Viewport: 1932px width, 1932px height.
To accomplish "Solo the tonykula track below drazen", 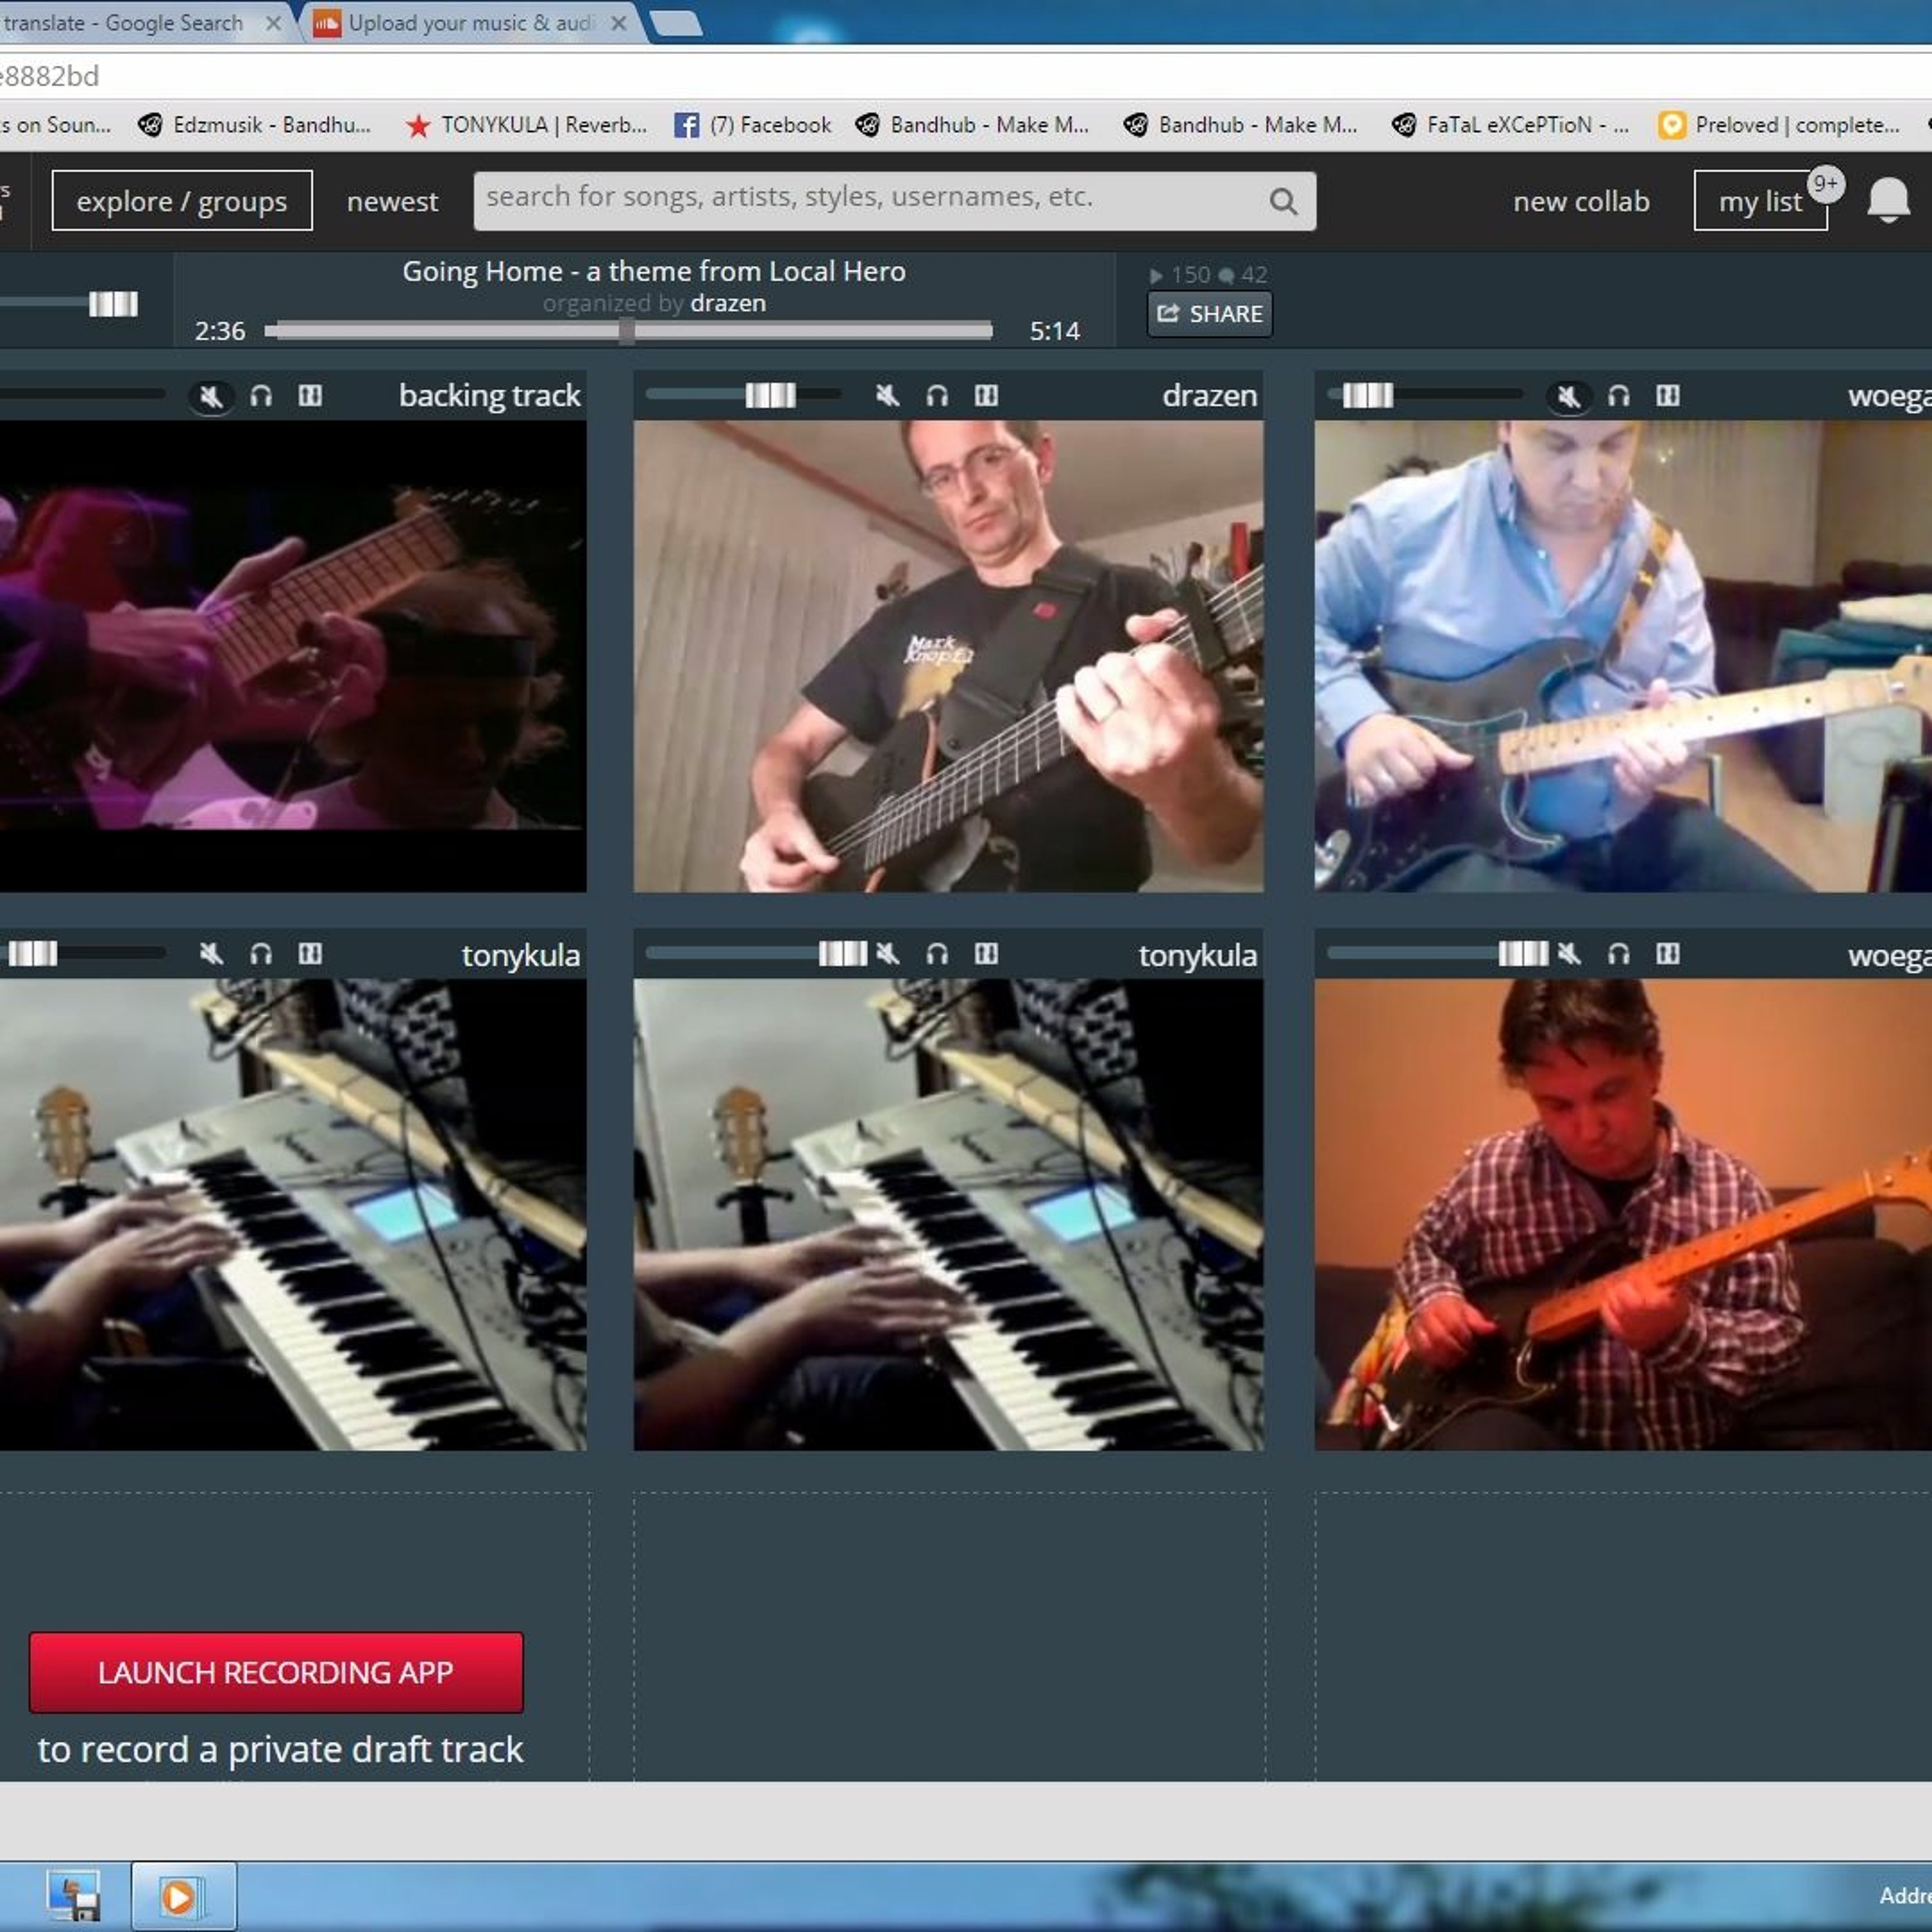I will coord(937,954).
